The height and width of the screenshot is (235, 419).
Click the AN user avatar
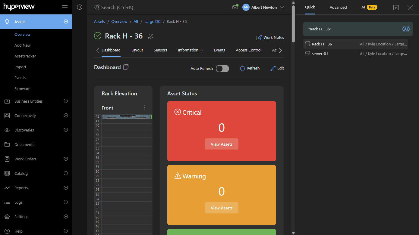(246, 7)
